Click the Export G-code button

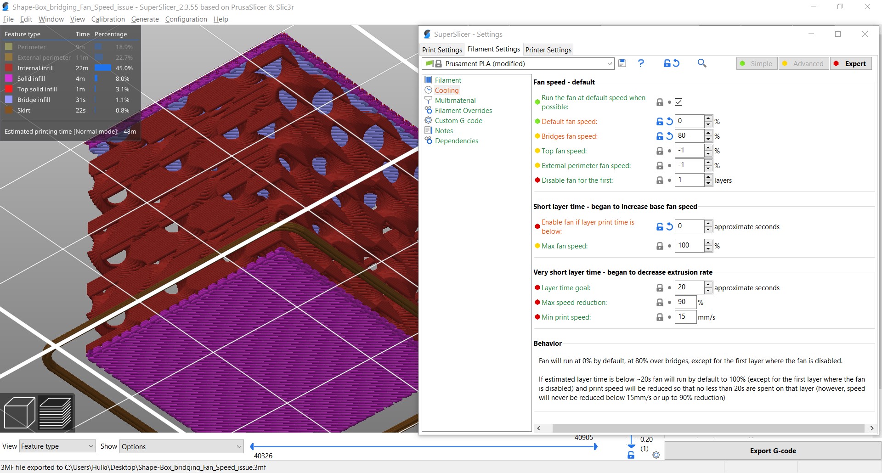[x=773, y=451]
